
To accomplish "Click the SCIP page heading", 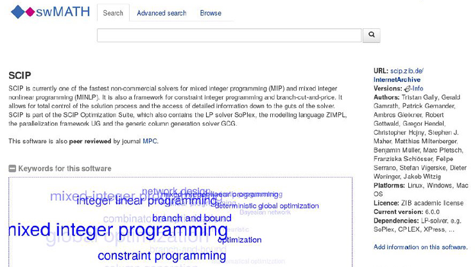I will 20,76.
